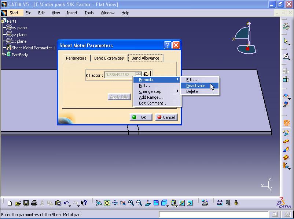Click the Swap visible space icon

(x=190, y=203)
